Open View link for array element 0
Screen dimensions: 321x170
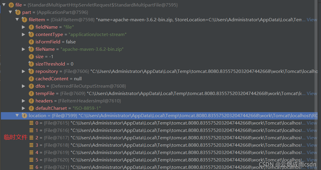point(312,123)
